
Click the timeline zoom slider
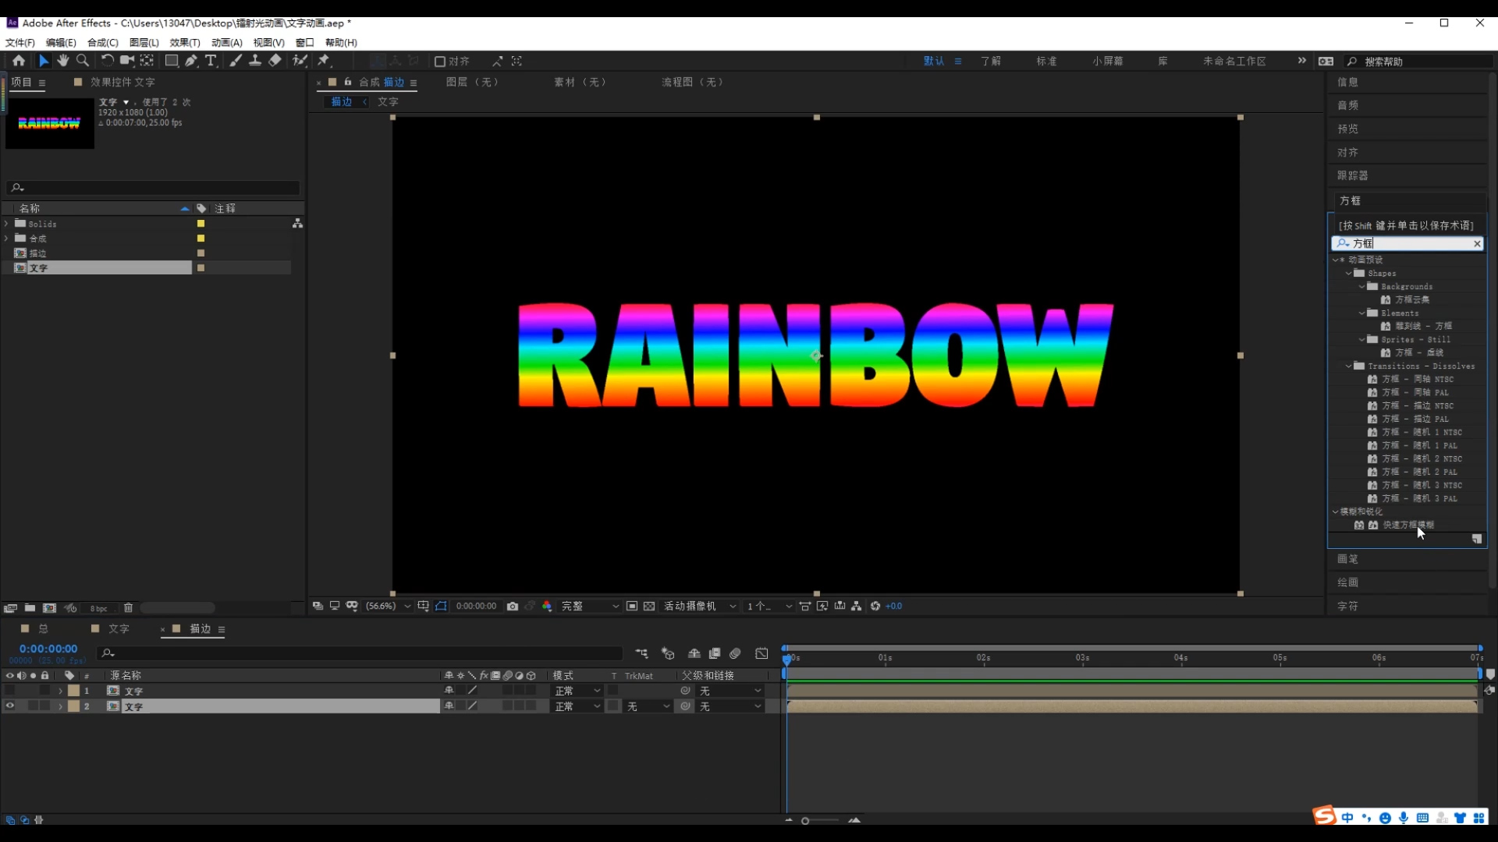(x=806, y=820)
